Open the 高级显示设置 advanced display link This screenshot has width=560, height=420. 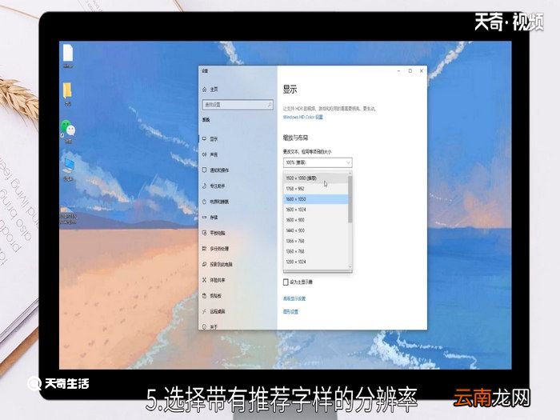click(294, 298)
